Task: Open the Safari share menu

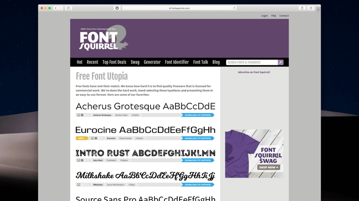Action: [x=302, y=8]
